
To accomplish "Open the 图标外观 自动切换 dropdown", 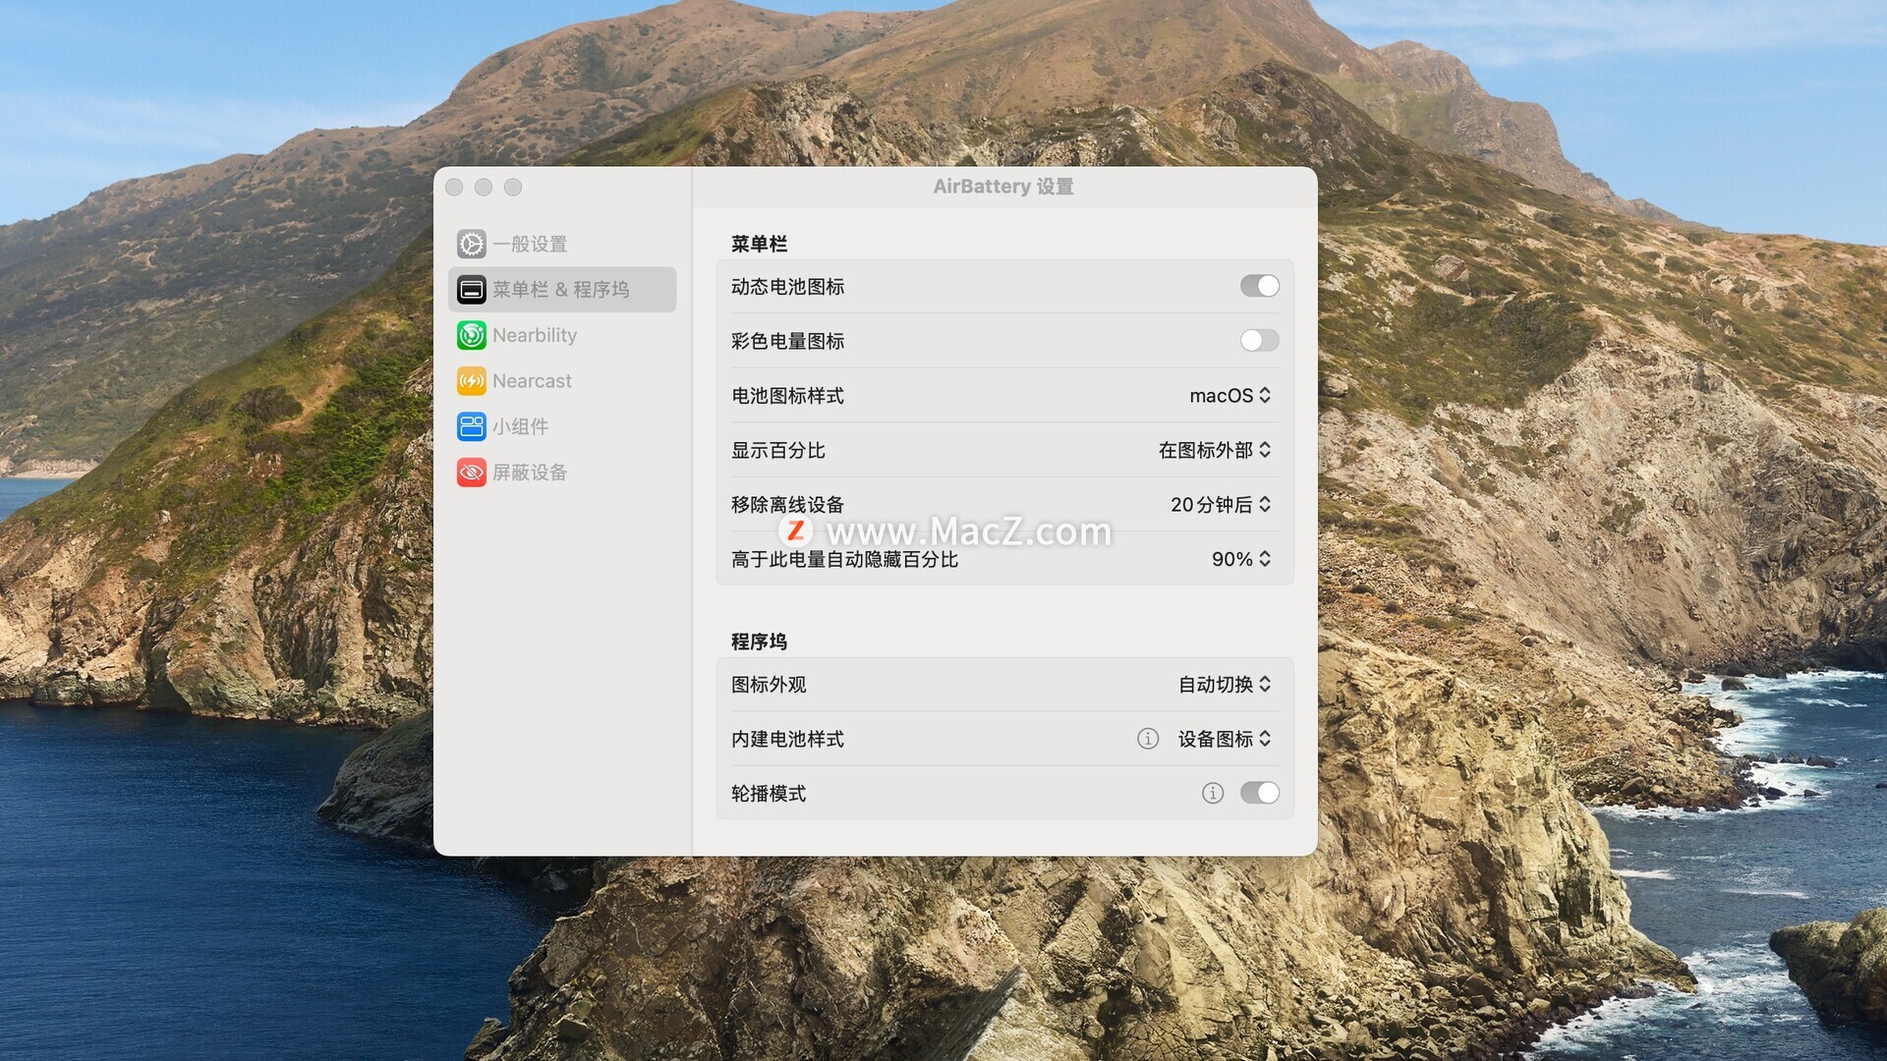I will point(1225,685).
